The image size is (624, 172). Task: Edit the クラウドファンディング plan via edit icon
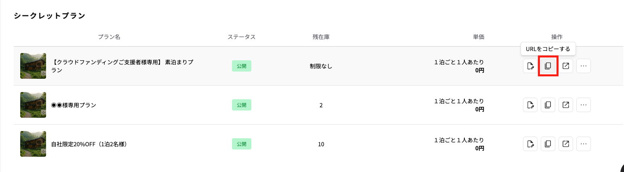pyautogui.click(x=530, y=66)
